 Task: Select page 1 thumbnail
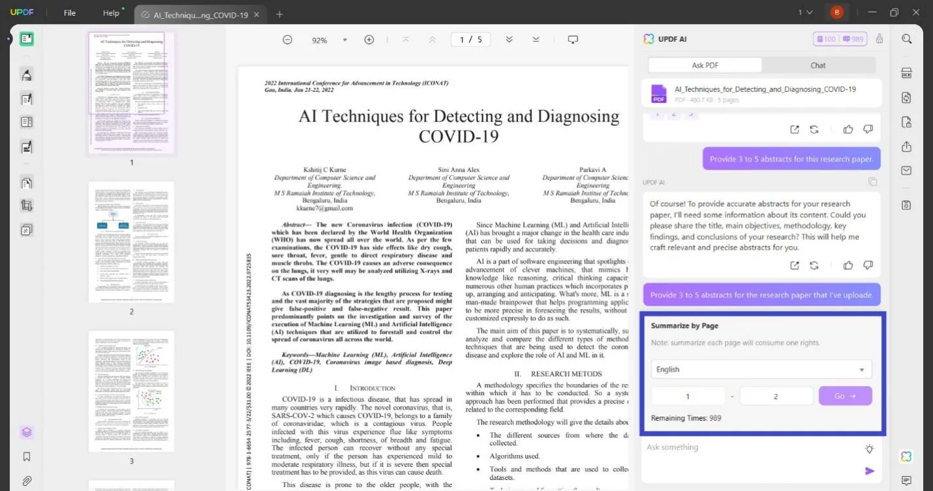[131, 92]
